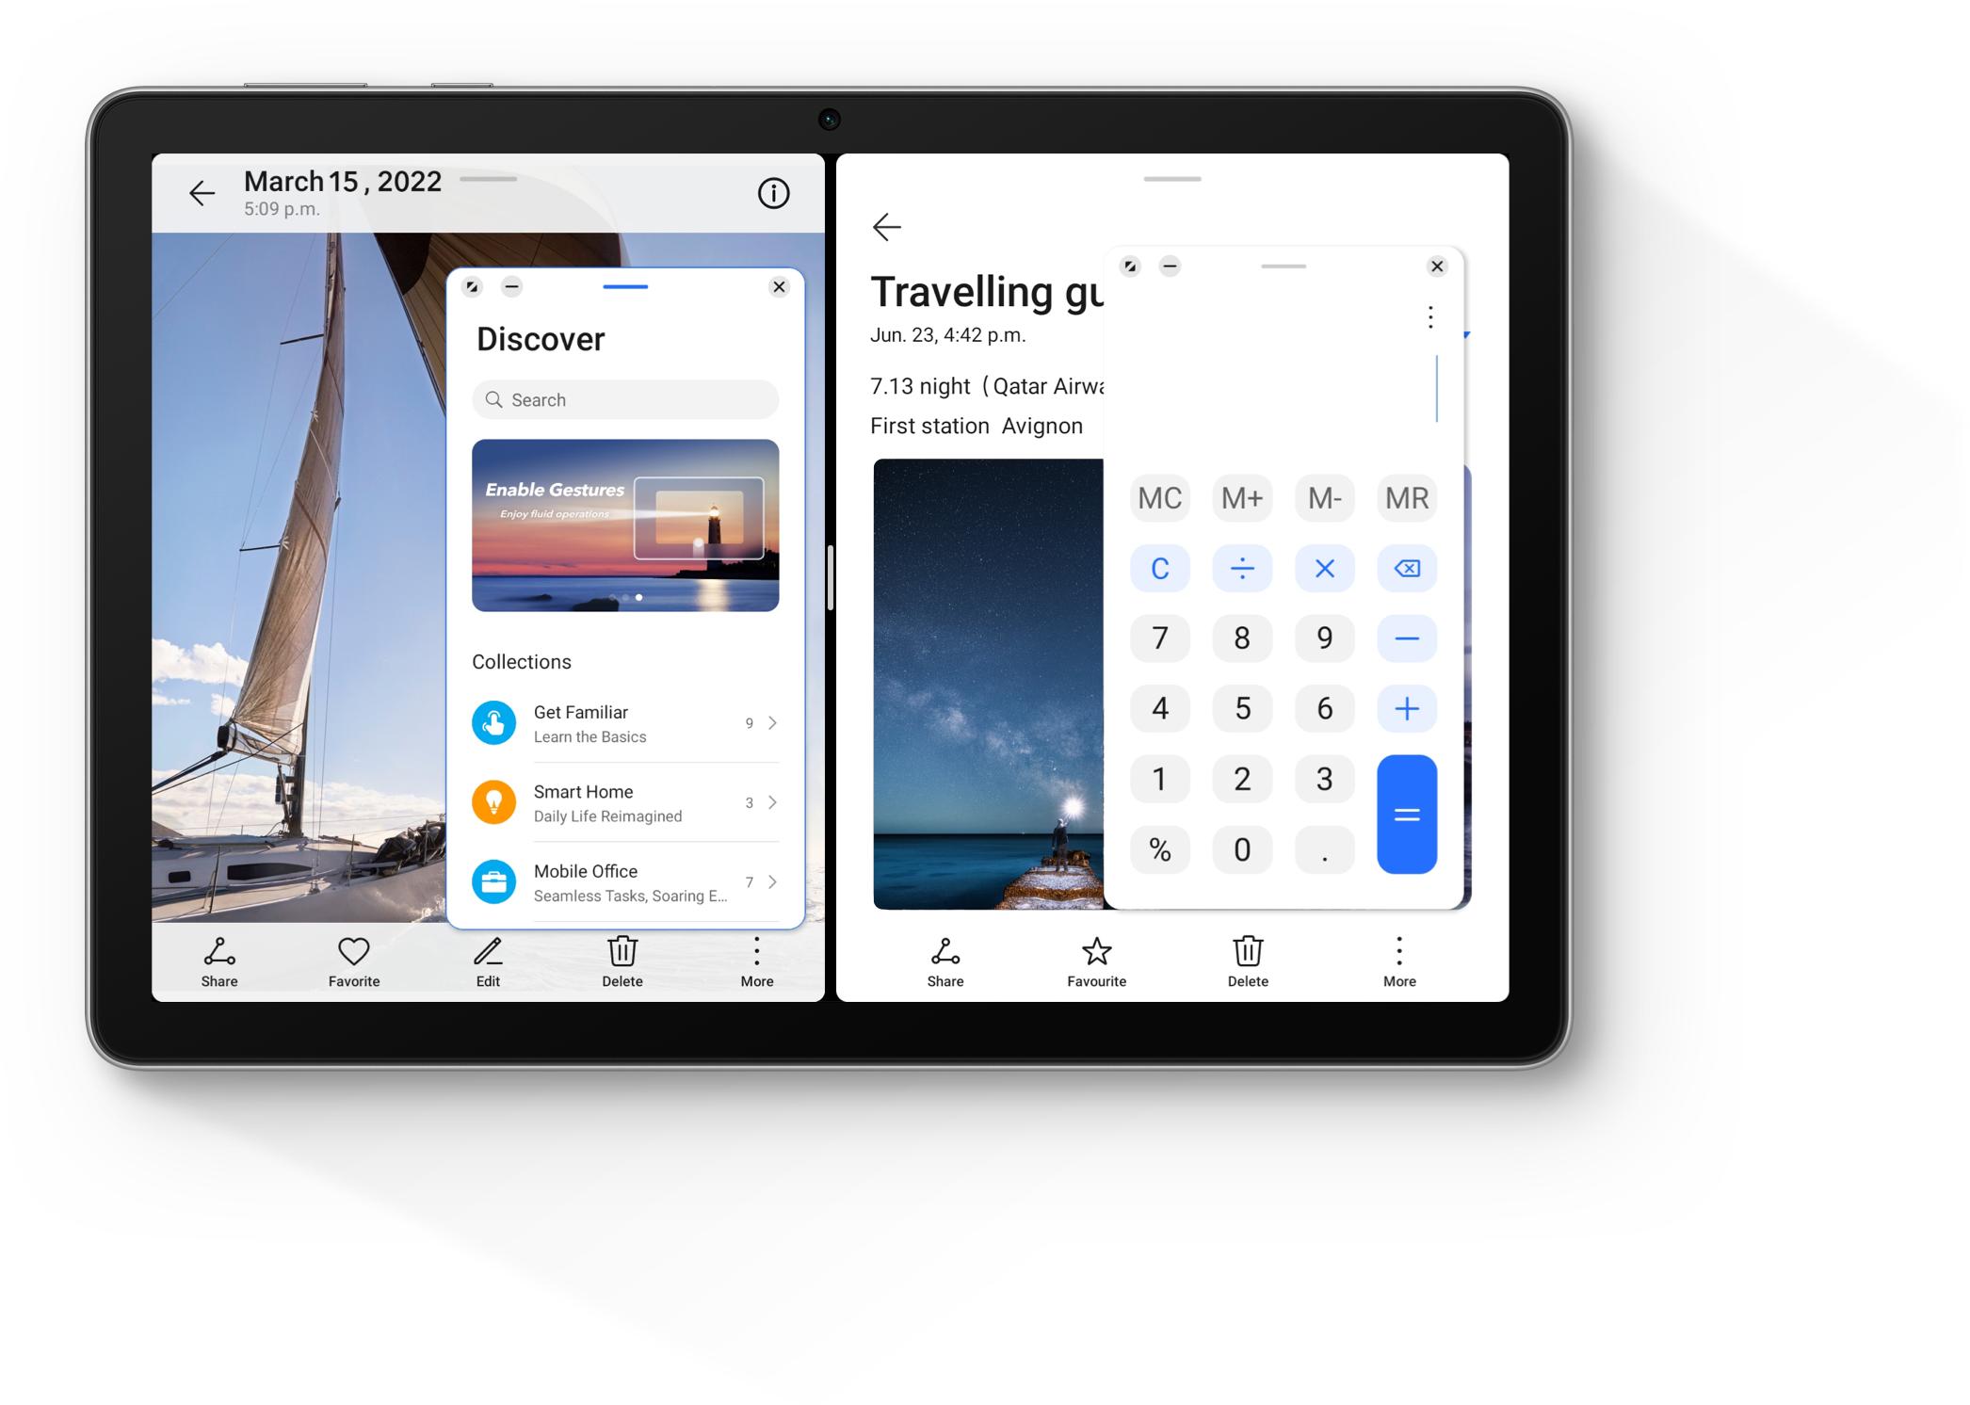Click the calculator clear C button
The height and width of the screenshot is (1405, 1970).
click(1160, 567)
